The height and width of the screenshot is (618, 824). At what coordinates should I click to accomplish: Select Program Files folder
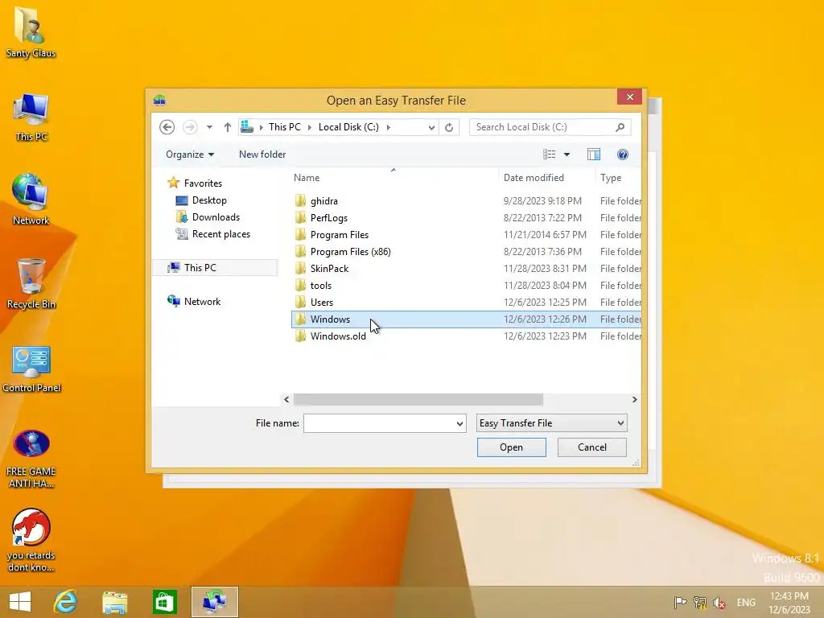(339, 234)
